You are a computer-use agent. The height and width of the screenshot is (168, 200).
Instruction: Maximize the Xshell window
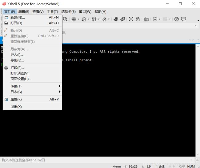180,4
